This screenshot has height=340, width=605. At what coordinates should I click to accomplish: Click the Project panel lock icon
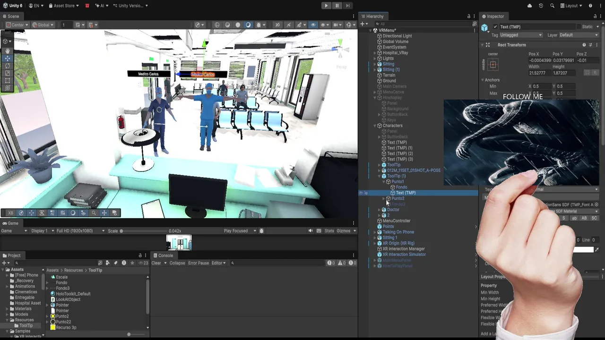[x=140, y=255]
